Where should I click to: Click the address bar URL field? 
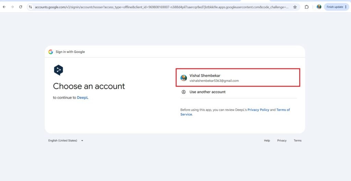click(162, 7)
